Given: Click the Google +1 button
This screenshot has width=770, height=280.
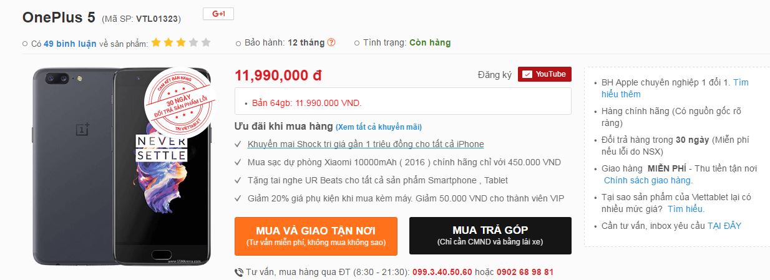Looking at the screenshot, I should point(218,14).
